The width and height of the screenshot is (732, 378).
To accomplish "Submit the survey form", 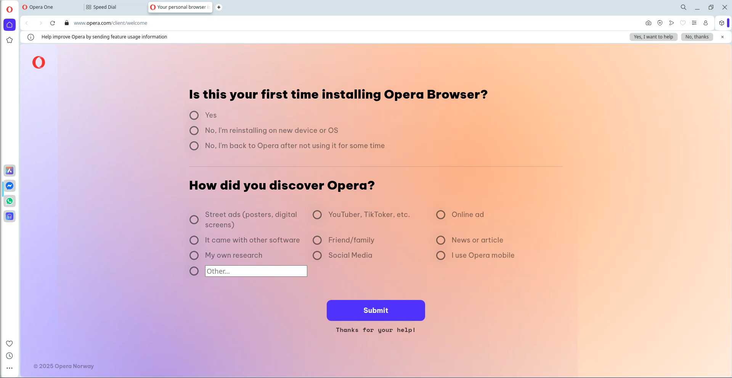I will (x=376, y=310).
